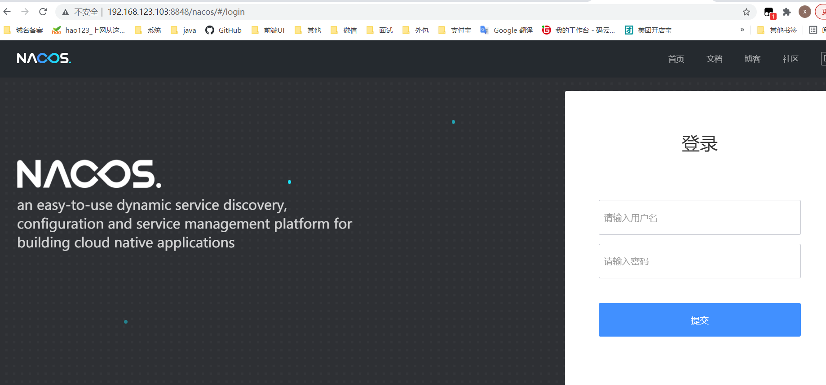Open the Google 翻译 bookmark
The width and height of the screenshot is (826, 385).
(x=507, y=30)
